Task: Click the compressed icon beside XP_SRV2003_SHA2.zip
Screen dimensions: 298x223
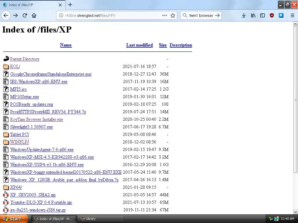Action: (x=6, y=195)
